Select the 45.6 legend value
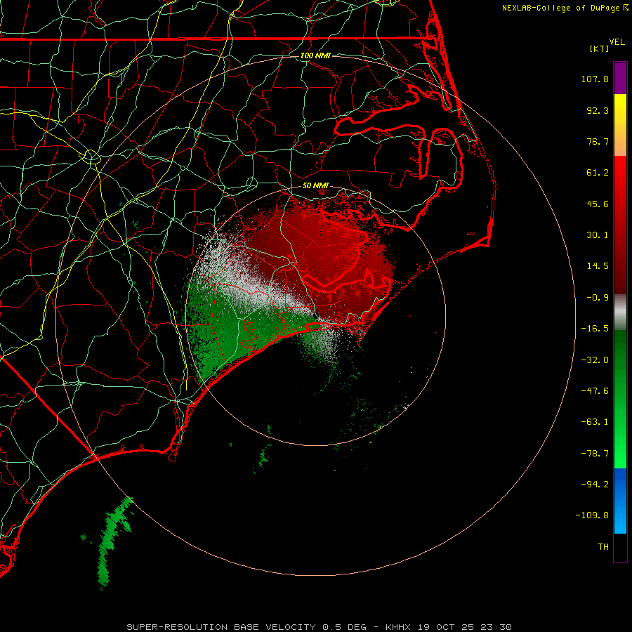The height and width of the screenshot is (632, 632). pos(598,204)
